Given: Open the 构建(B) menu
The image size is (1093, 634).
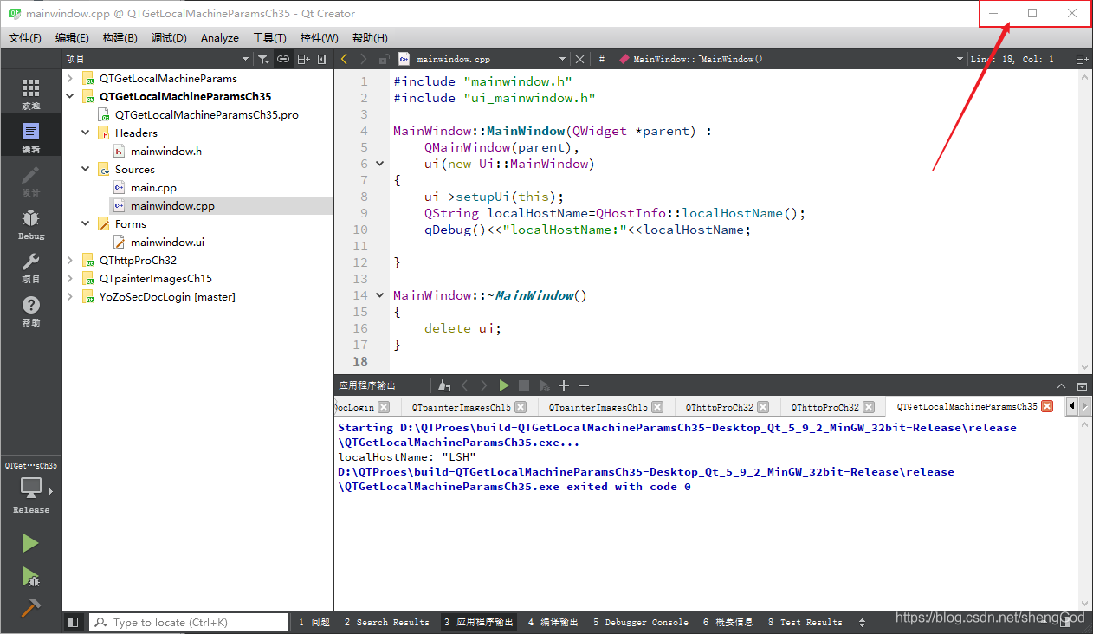Looking at the screenshot, I should pyautogui.click(x=120, y=37).
